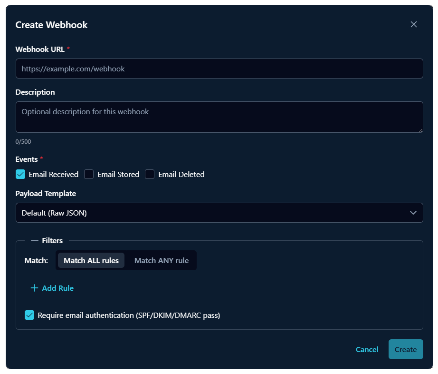Click the chevron on the Payload Template selector
The image size is (438, 374).
(413, 213)
